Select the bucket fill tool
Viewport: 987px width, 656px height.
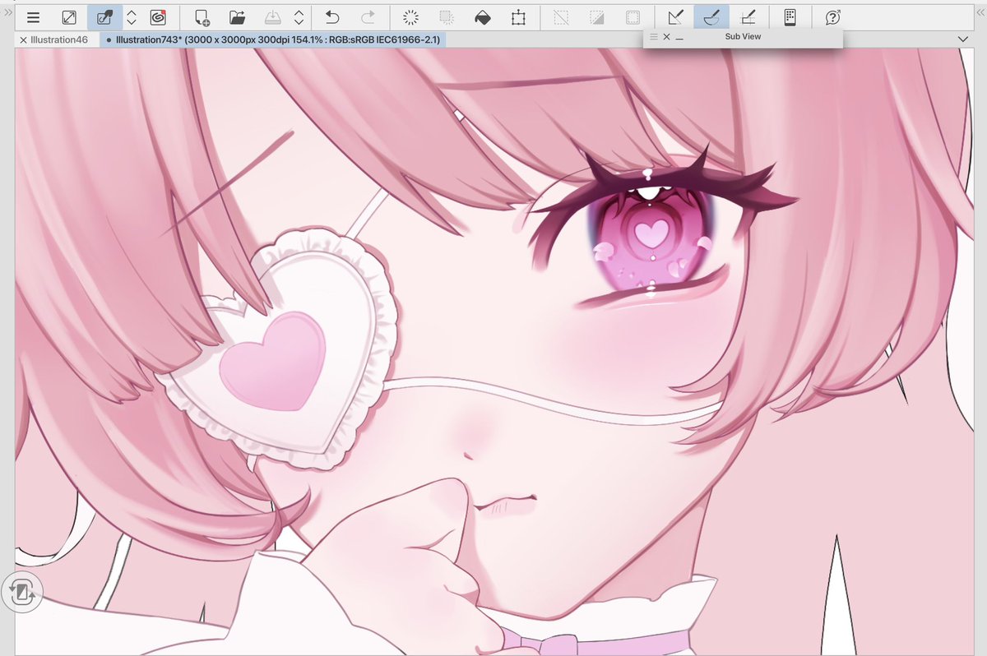coord(483,16)
